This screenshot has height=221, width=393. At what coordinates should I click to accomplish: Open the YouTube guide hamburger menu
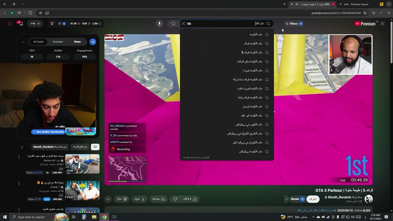[x=383, y=24]
